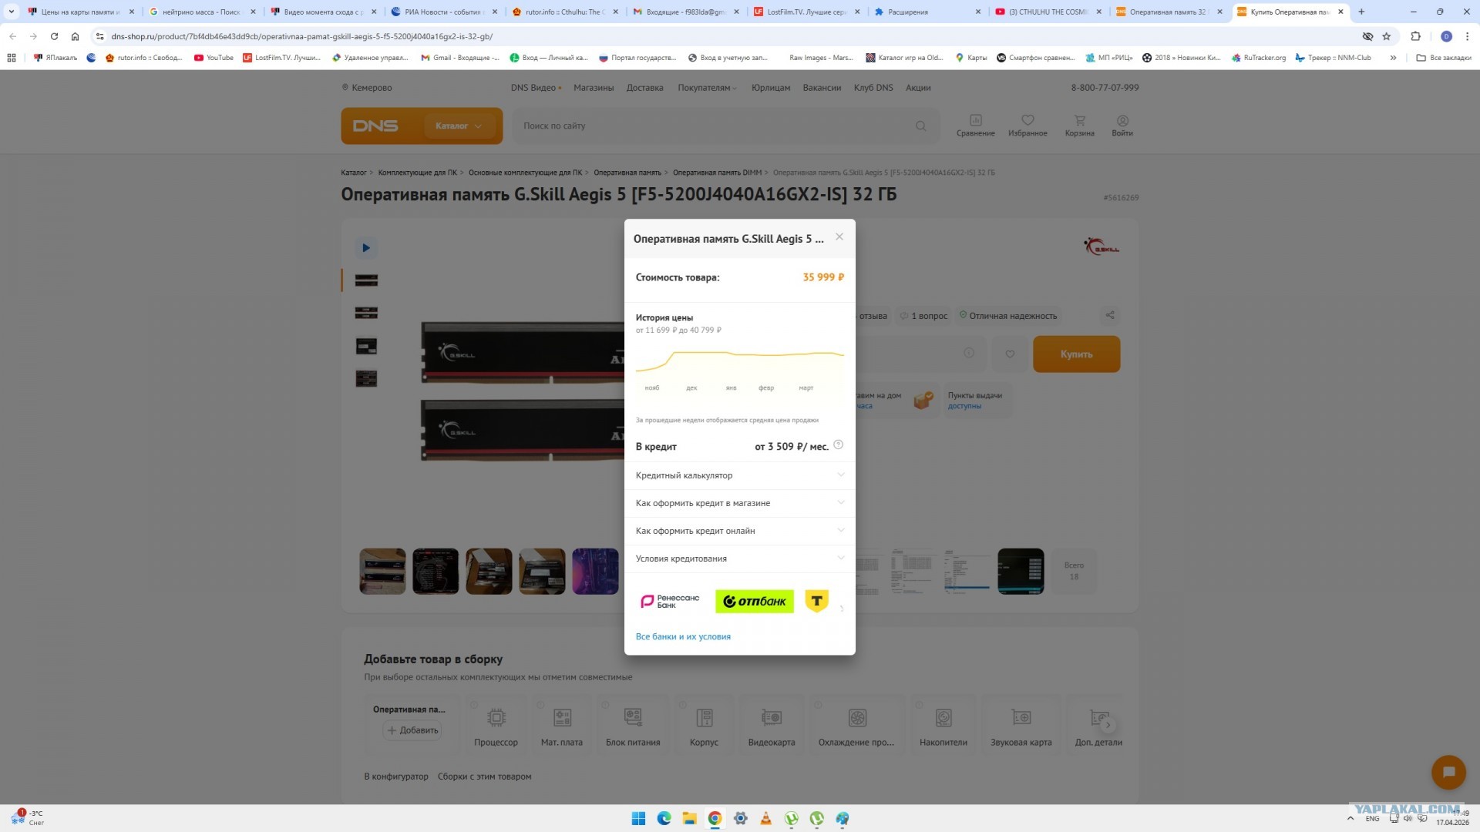This screenshot has height=832, width=1480.
Task: Select Блок питания build component
Action: (x=633, y=726)
